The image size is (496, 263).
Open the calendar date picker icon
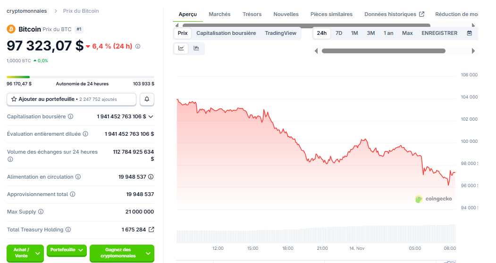pos(470,33)
